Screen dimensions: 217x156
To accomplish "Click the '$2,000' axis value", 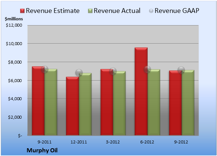I will 15,117.
